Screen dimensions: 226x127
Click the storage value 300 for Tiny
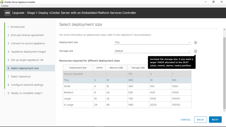tap(131, 80)
